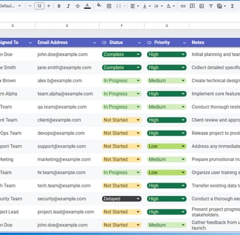This screenshot has height=235, width=240.
Task: Open horizontal align options
Action: click(134, 6)
